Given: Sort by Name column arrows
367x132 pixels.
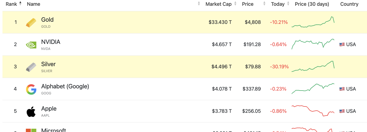Looking at the screenshot, I should 199,4.
